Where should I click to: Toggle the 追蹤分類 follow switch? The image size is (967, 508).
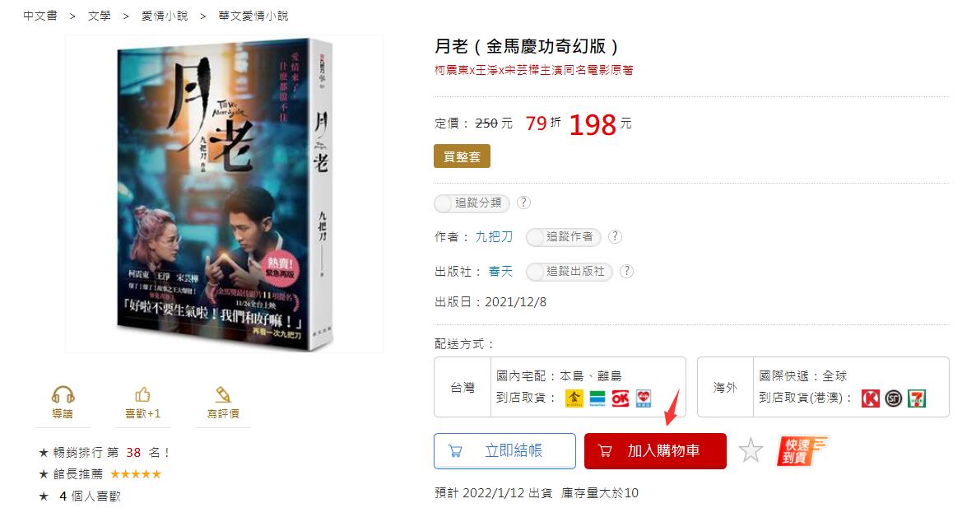point(472,203)
